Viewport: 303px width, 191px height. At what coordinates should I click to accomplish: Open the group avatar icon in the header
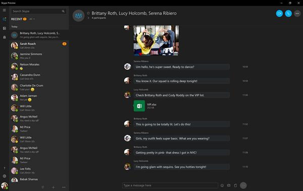[x=78, y=16]
